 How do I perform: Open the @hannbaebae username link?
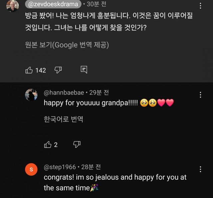pos(65,92)
